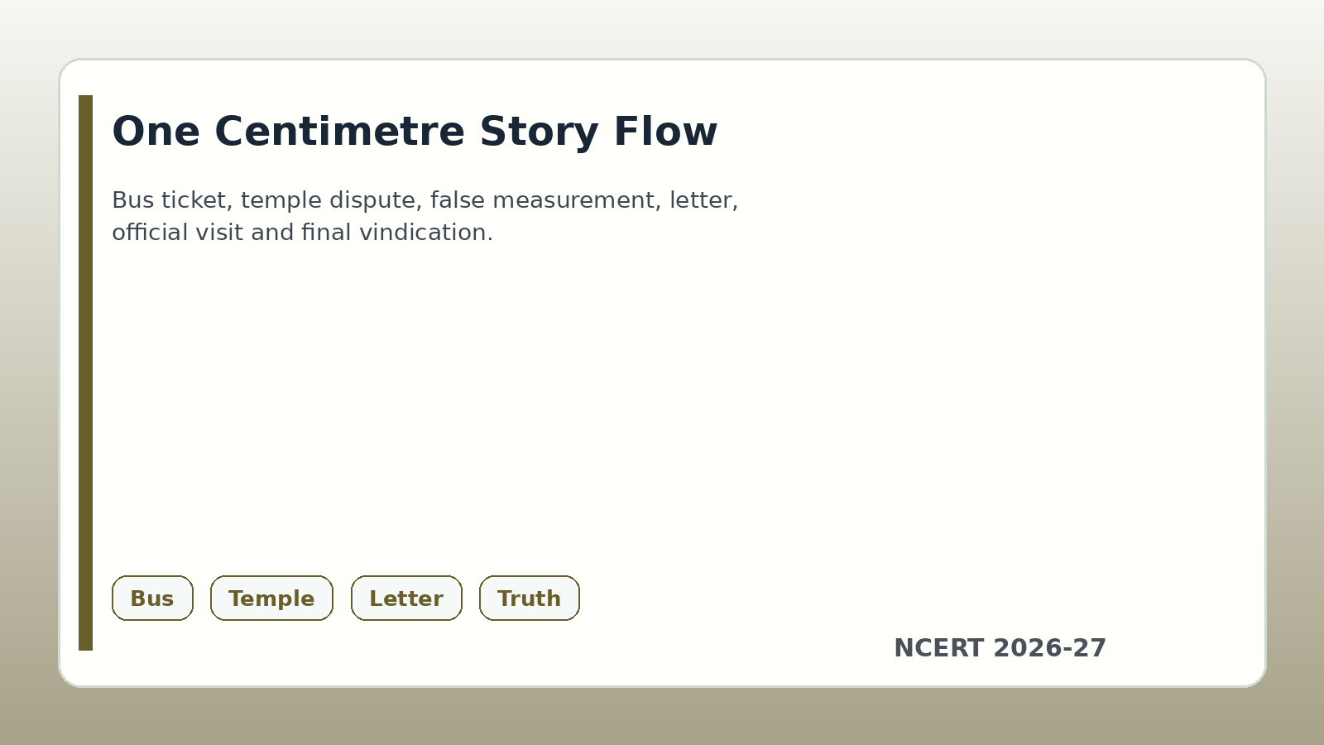Image resolution: width=1324 pixels, height=745 pixels.
Task: Open the Letter tag chip
Action: [406, 598]
